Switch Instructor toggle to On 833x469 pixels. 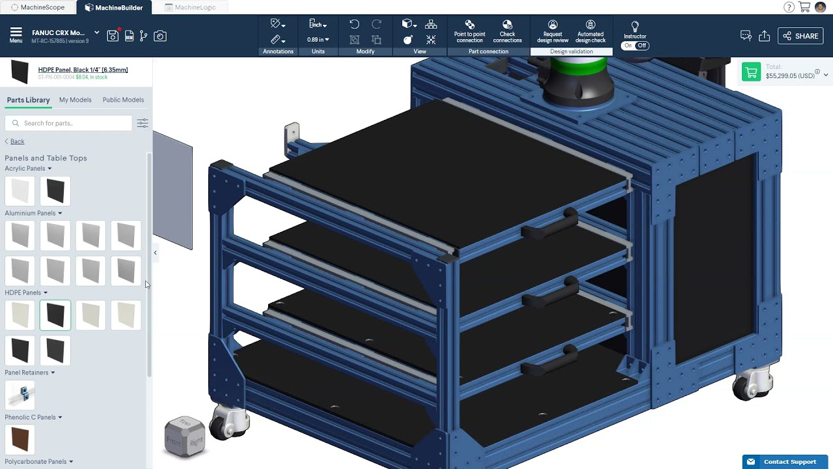pyautogui.click(x=628, y=46)
